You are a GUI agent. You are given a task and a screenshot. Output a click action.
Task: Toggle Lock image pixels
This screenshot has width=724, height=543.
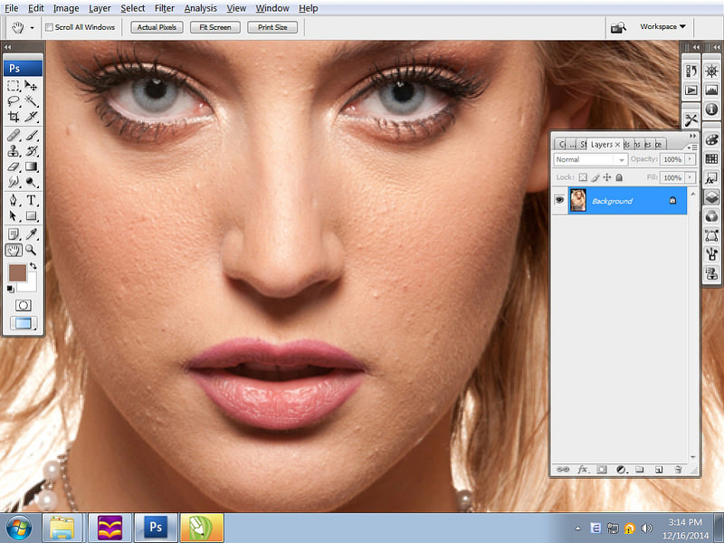[x=595, y=177]
